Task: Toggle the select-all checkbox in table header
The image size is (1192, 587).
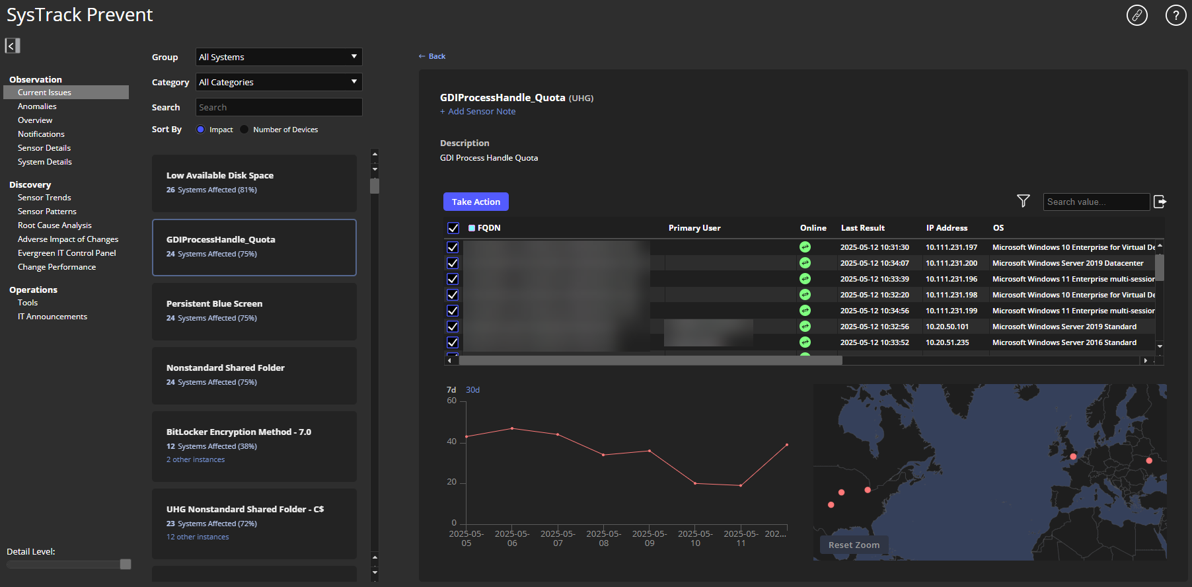Action: point(453,228)
